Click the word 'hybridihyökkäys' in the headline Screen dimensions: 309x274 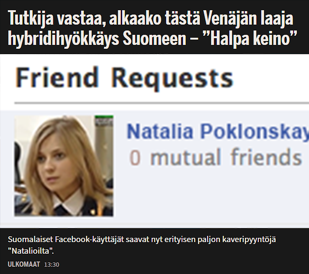point(63,39)
